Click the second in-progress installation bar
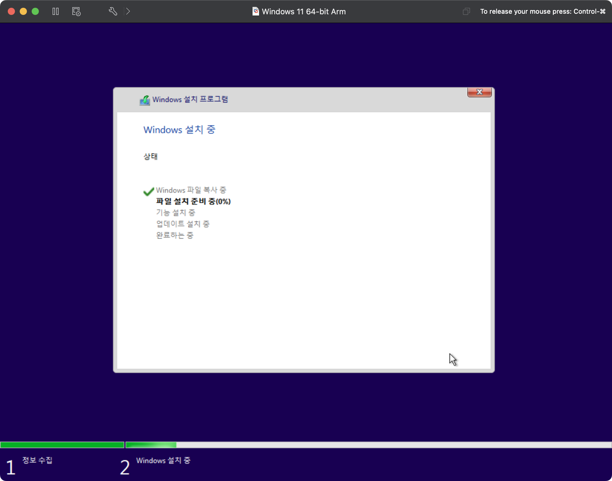612x481 pixels. pyautogui.click(x=368, y=445)
